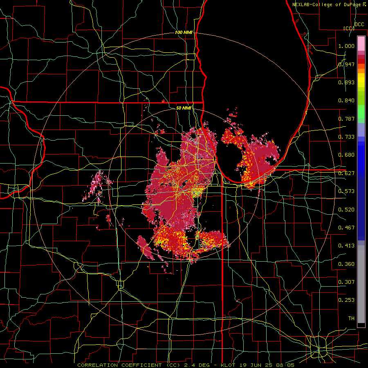This screenshot has height=368, width=368.
Task: Click the TH threshold label
Action: [351, 319]
